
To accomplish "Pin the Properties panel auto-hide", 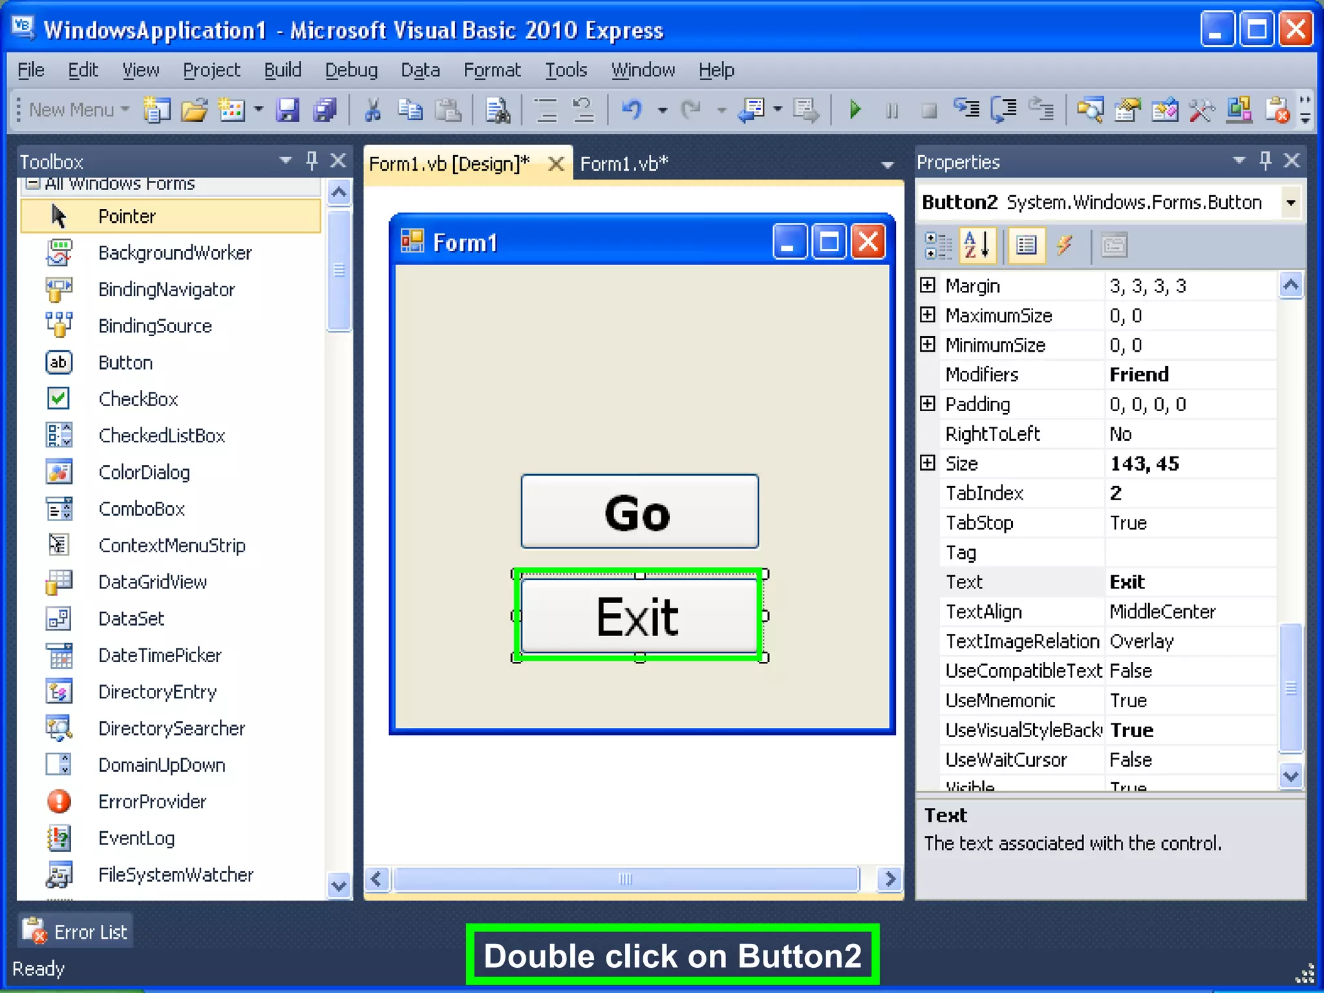I will coord(1265,160).
